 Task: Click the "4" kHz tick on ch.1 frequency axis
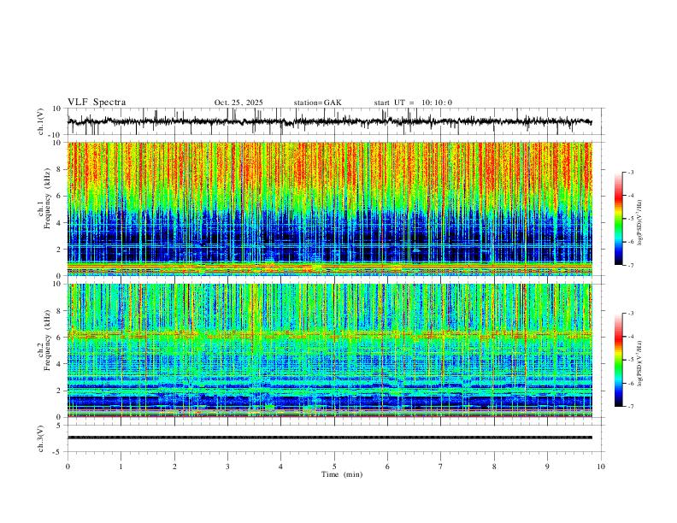tap(59, 223)
